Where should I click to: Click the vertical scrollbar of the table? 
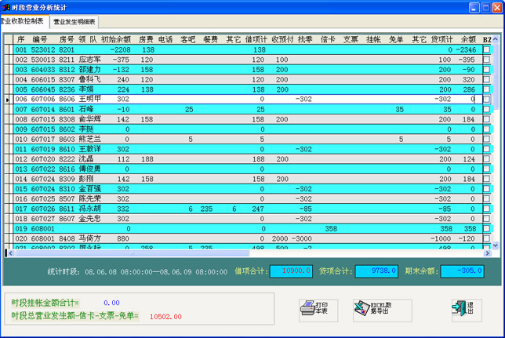(497, 141)
